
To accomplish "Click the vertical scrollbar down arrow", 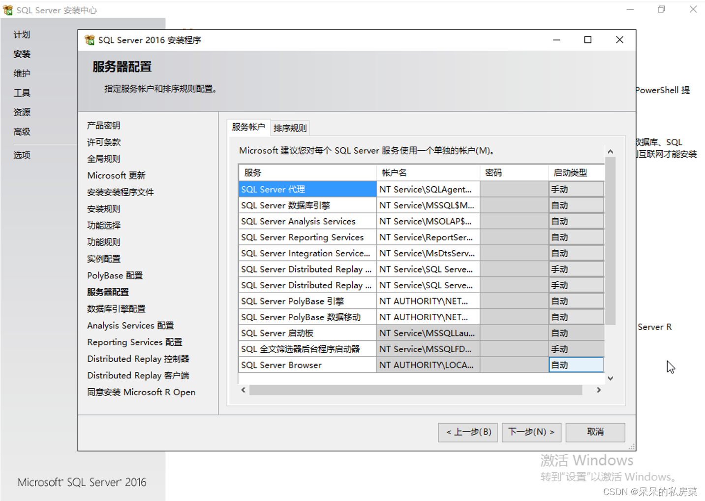I will 610,378.
